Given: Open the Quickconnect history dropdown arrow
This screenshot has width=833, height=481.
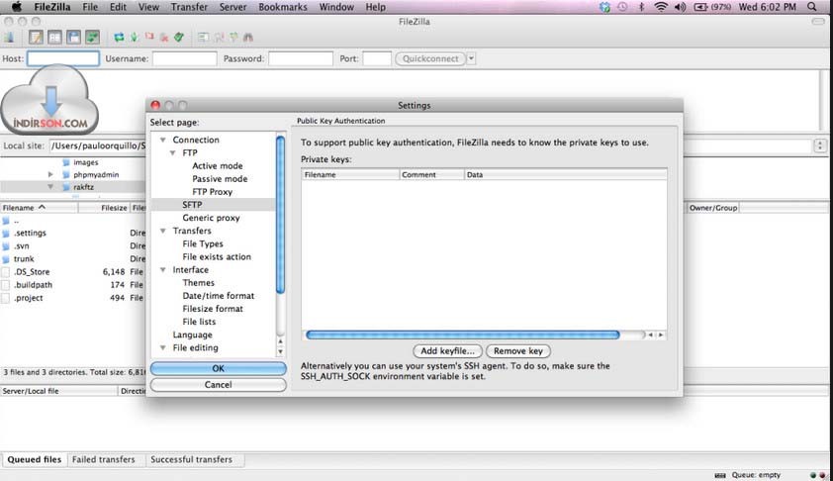Looking at the screenshot, I should tap(471, 58).
